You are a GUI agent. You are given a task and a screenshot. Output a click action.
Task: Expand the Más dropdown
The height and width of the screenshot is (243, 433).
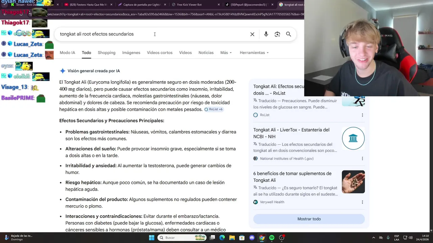coord(226,53)
